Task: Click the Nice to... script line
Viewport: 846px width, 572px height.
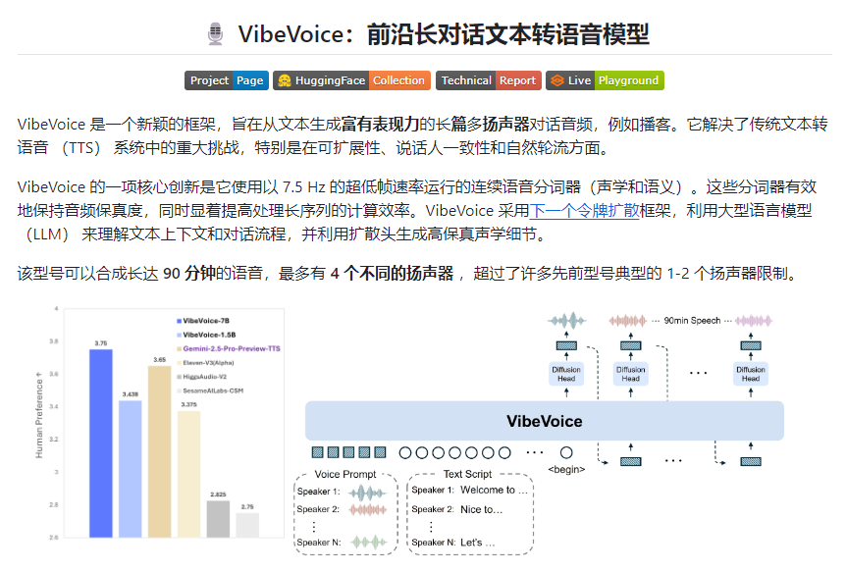Action: click(x=481, y=509)
